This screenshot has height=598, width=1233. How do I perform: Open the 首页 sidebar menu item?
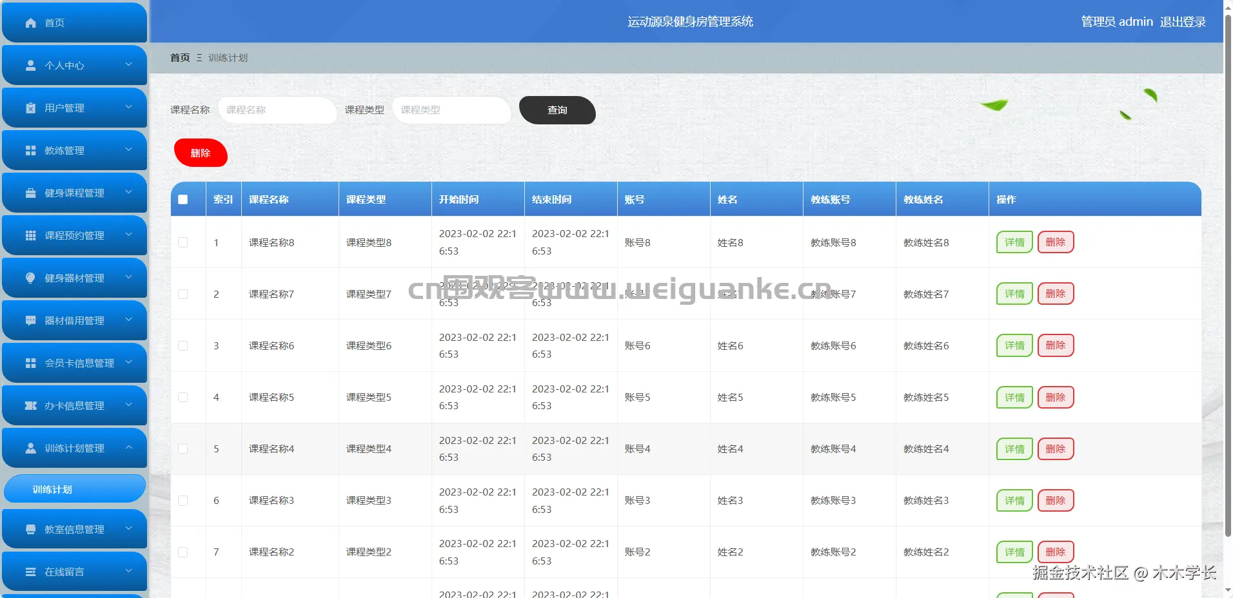click(x=75, y=23)
